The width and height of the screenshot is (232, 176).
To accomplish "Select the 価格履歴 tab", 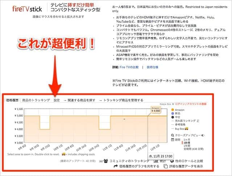I will click(x=12, y=100).
